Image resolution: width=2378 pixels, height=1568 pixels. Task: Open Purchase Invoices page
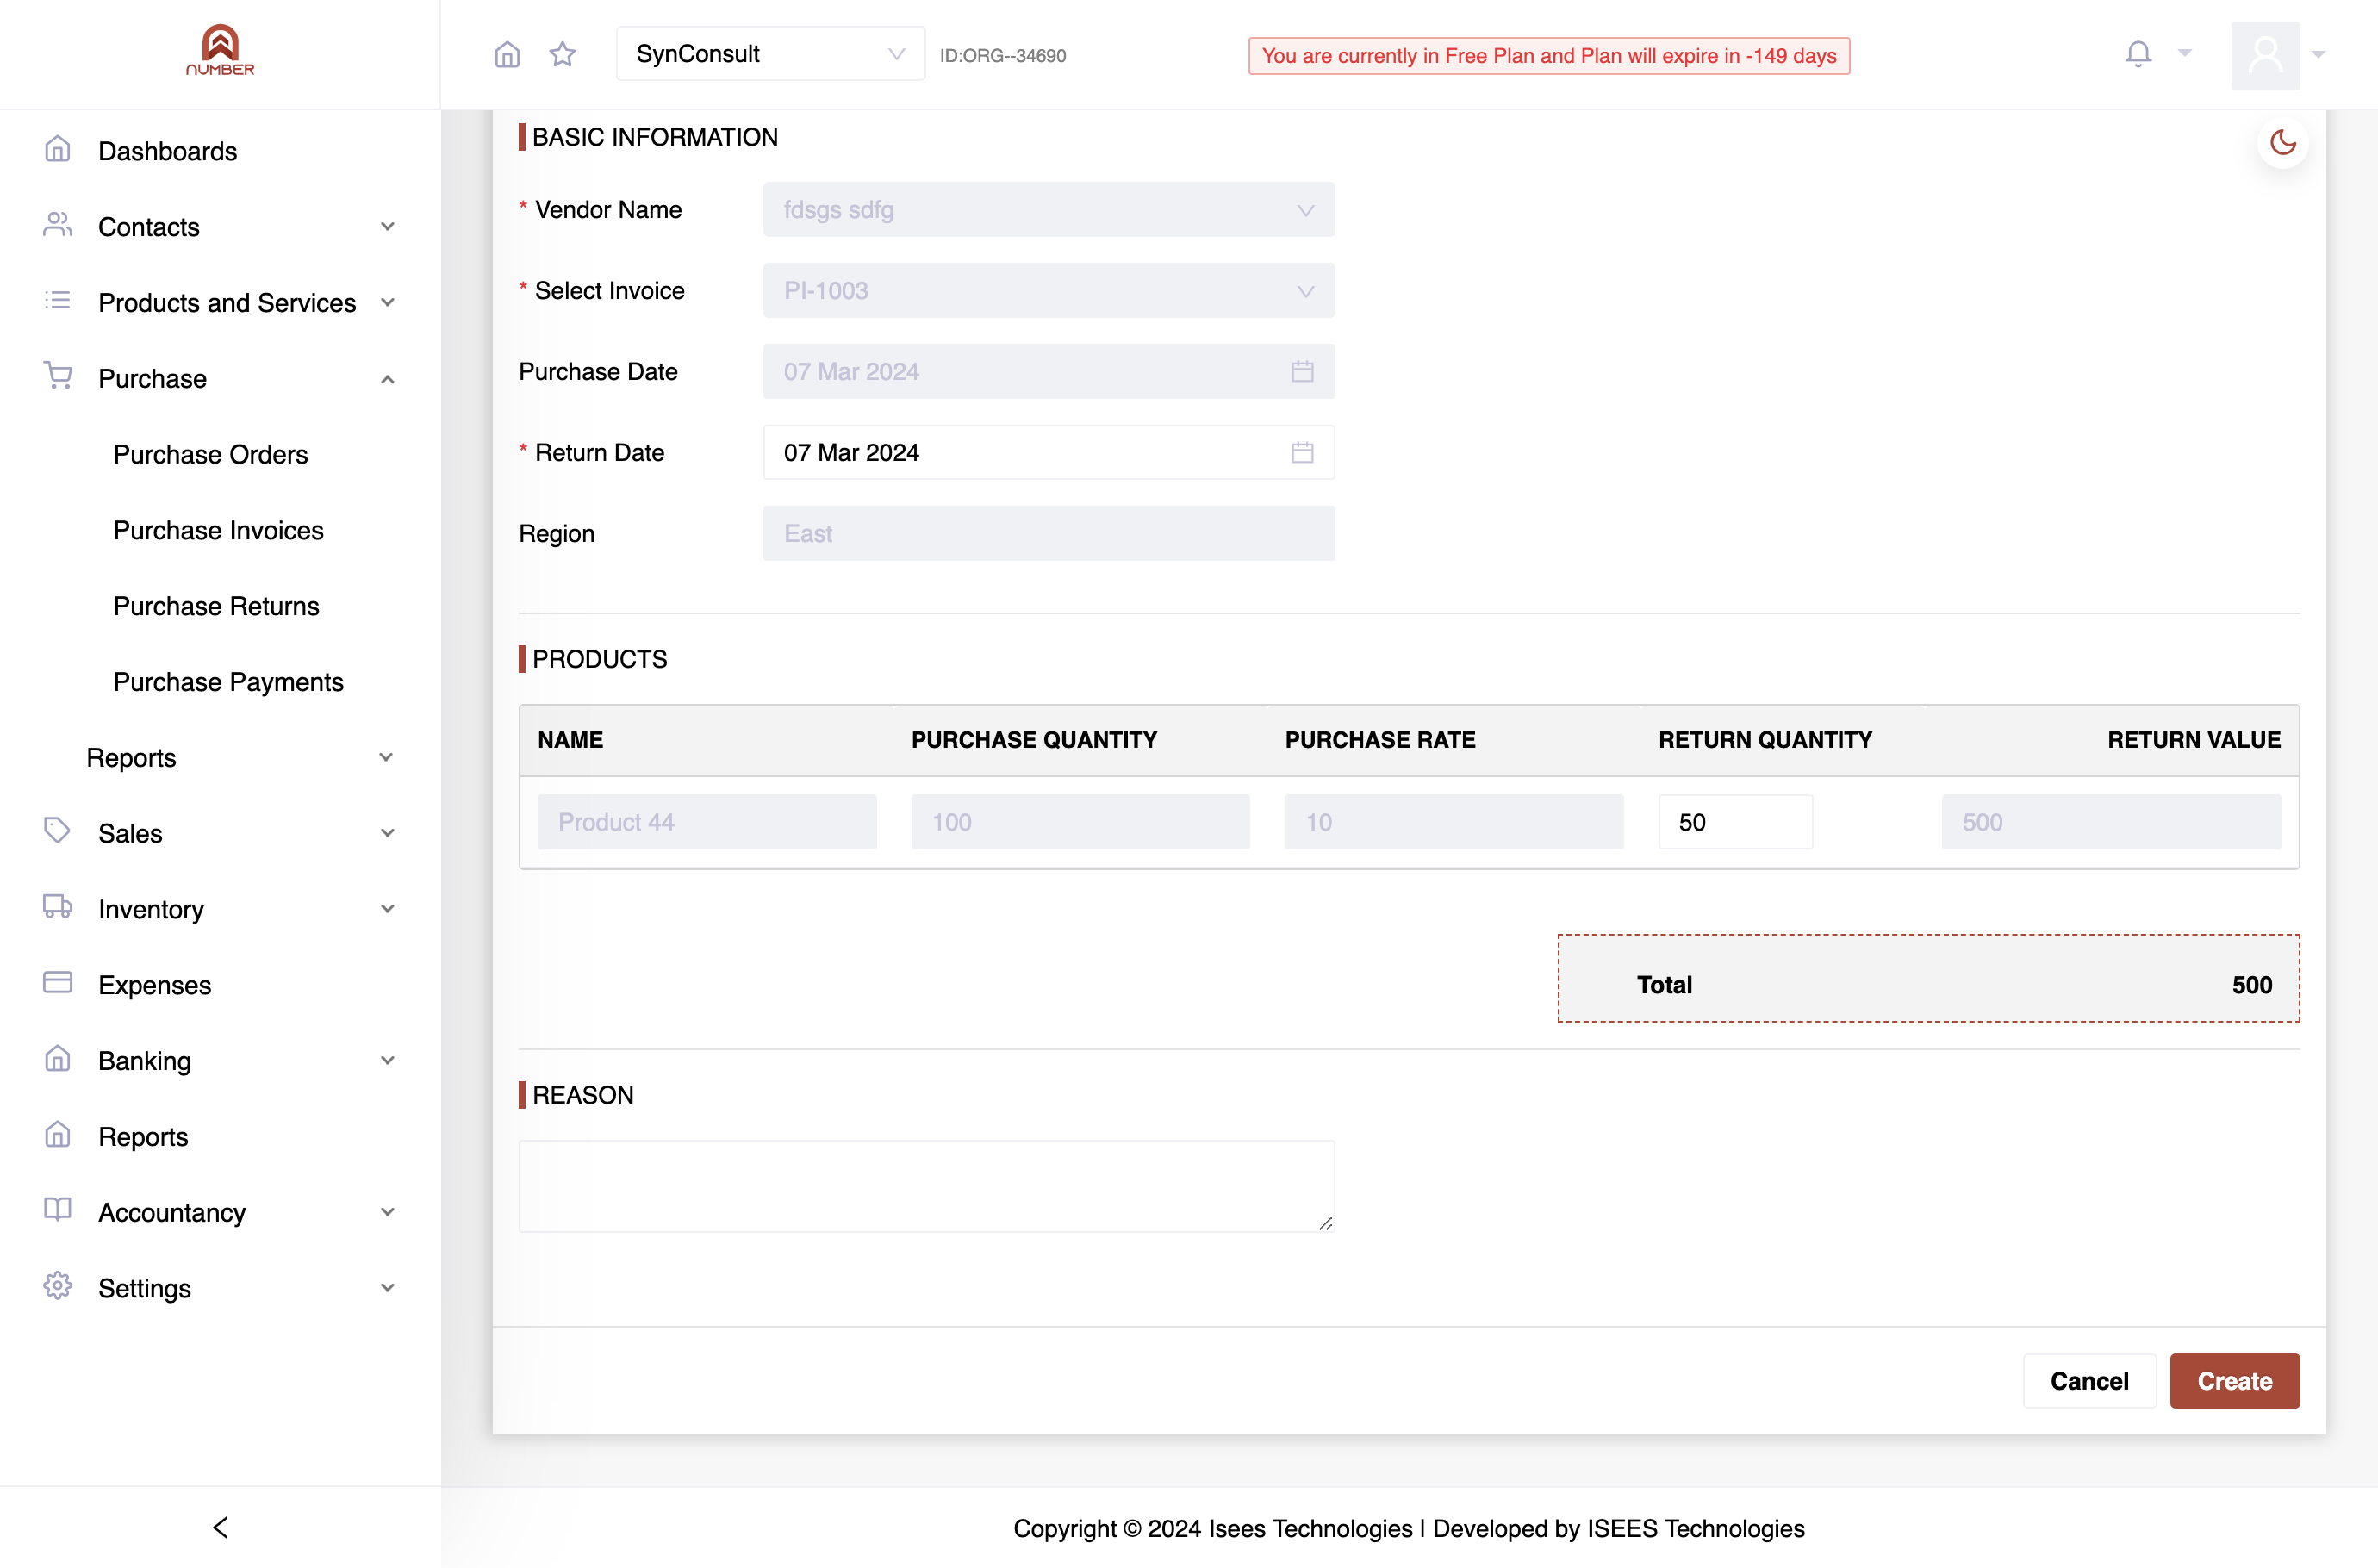point(218,530)
